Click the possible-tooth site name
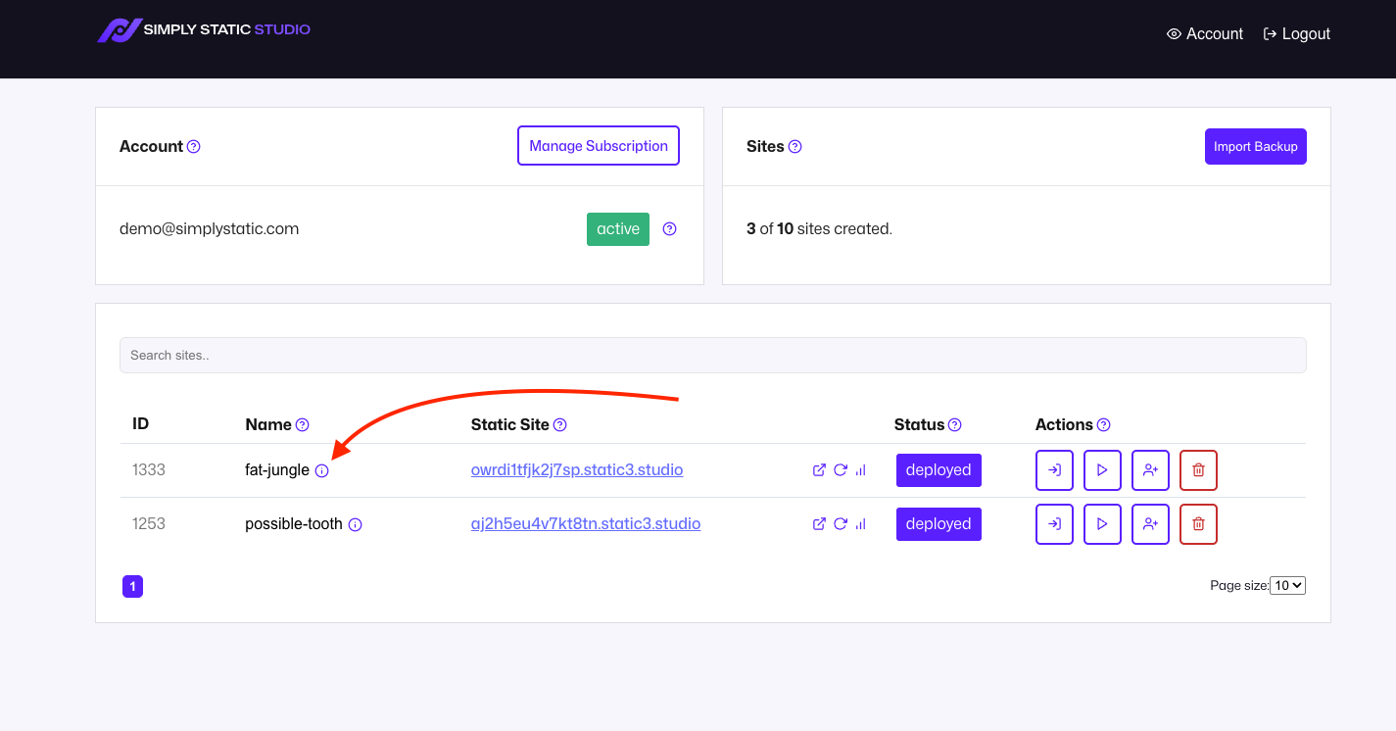Image resolution: width=1396 pixels, height=731 pixels. pyautogui.click(x=294, y=524)
